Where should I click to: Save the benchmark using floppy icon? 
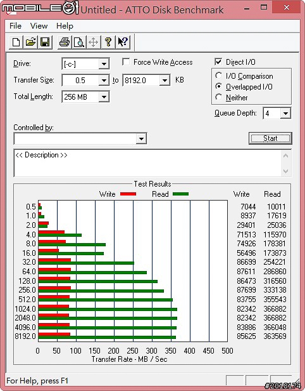(45, 42)
